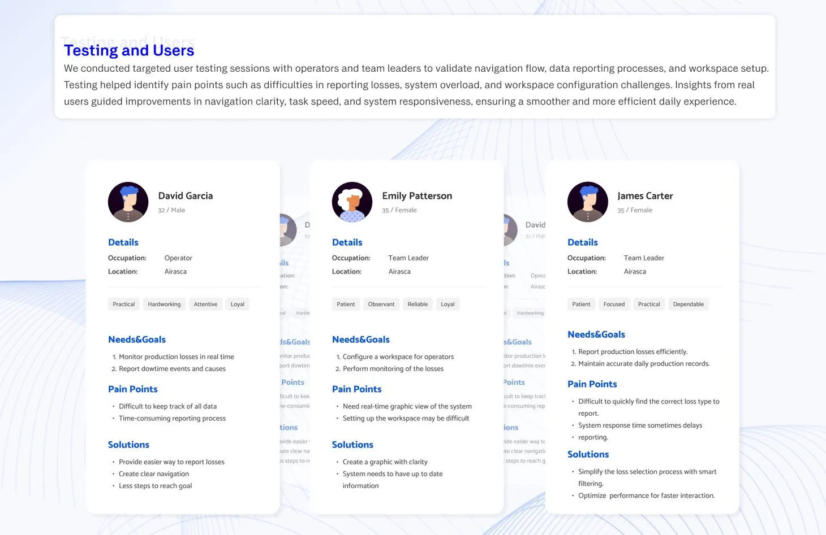Click 'Perform monitoring of the losses'
Screen dimensions: 826x535
pos(393,368)
